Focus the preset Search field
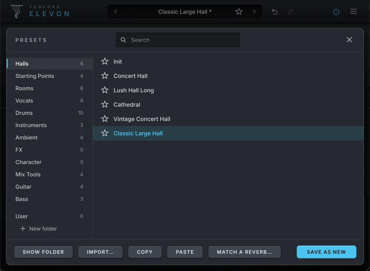370x271 pixels. [178, 40]
